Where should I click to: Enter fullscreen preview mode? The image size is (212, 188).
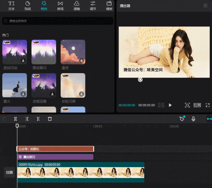click(208, 105)
